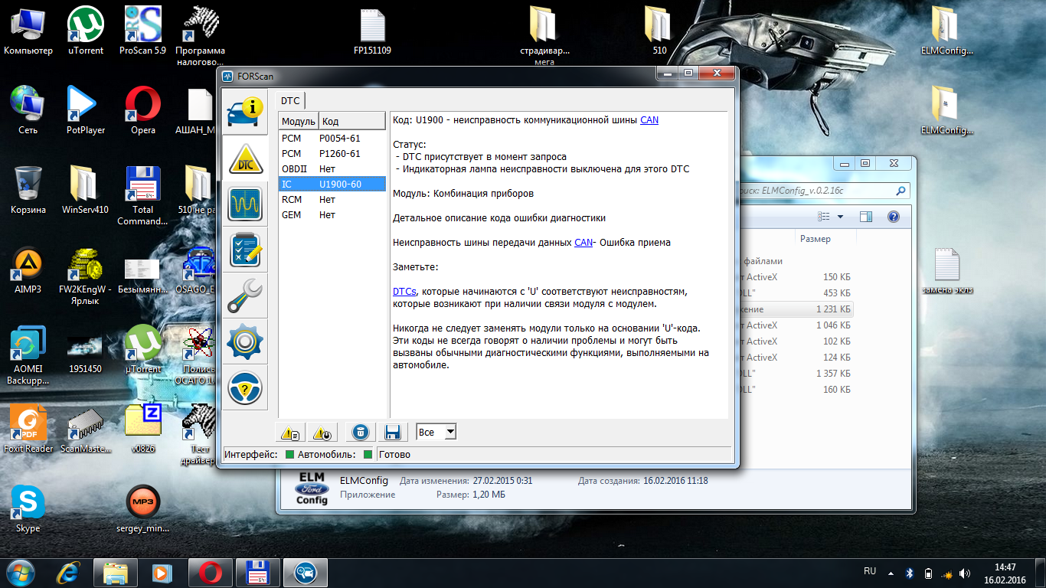Open the tests checklist section
Screen dimensions: 1046x588
244,250
